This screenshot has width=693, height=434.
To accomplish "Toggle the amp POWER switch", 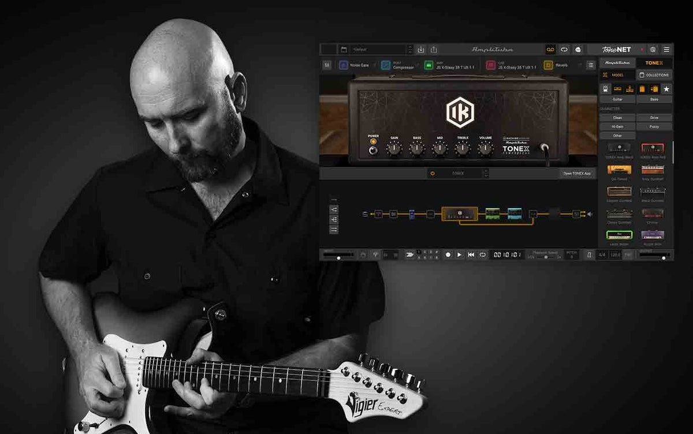I will tap(373, 150).
